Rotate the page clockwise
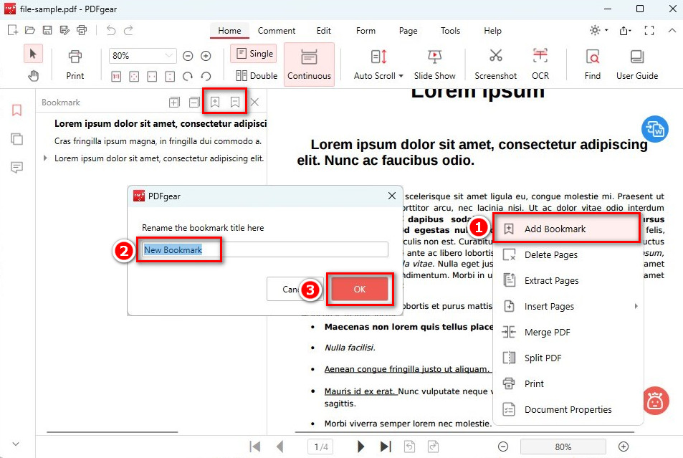Viewport: 683px width, 458px height. (x=187, y=76)
